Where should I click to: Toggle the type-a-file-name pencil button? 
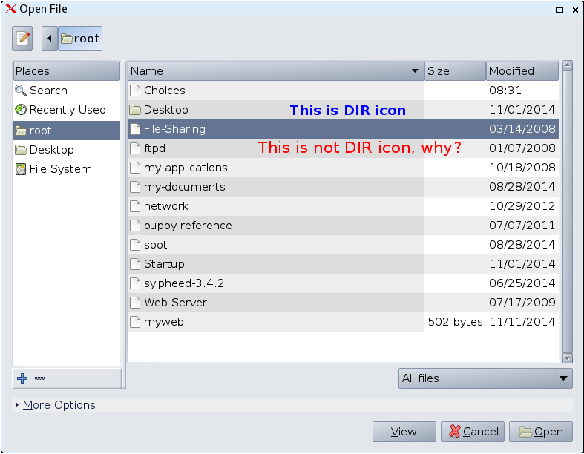[22, 39]
